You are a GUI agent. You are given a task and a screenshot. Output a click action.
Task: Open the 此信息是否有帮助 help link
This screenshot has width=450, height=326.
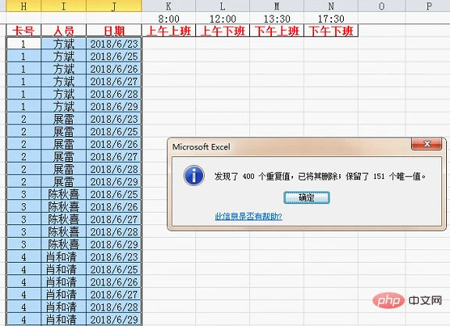point(248,217)
